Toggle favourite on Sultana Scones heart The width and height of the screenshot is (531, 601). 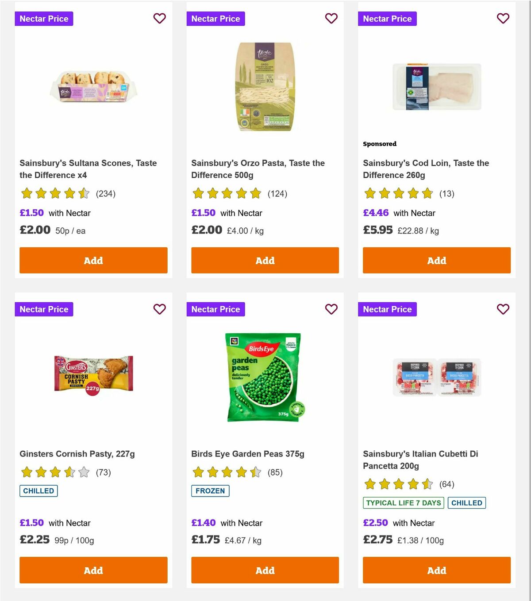point(159,19)
